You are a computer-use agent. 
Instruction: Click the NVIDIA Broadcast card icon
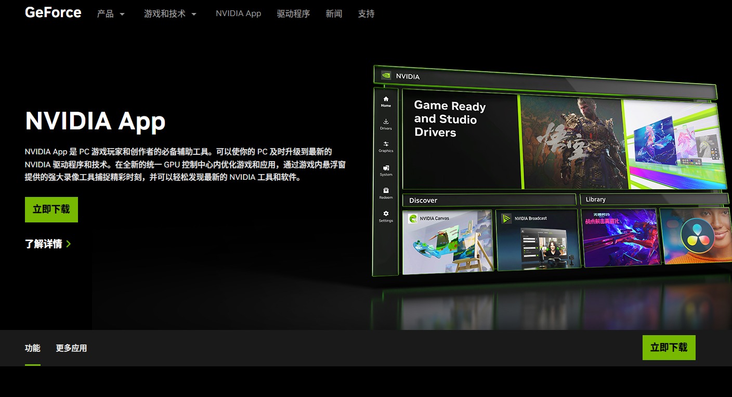point(506,219)
